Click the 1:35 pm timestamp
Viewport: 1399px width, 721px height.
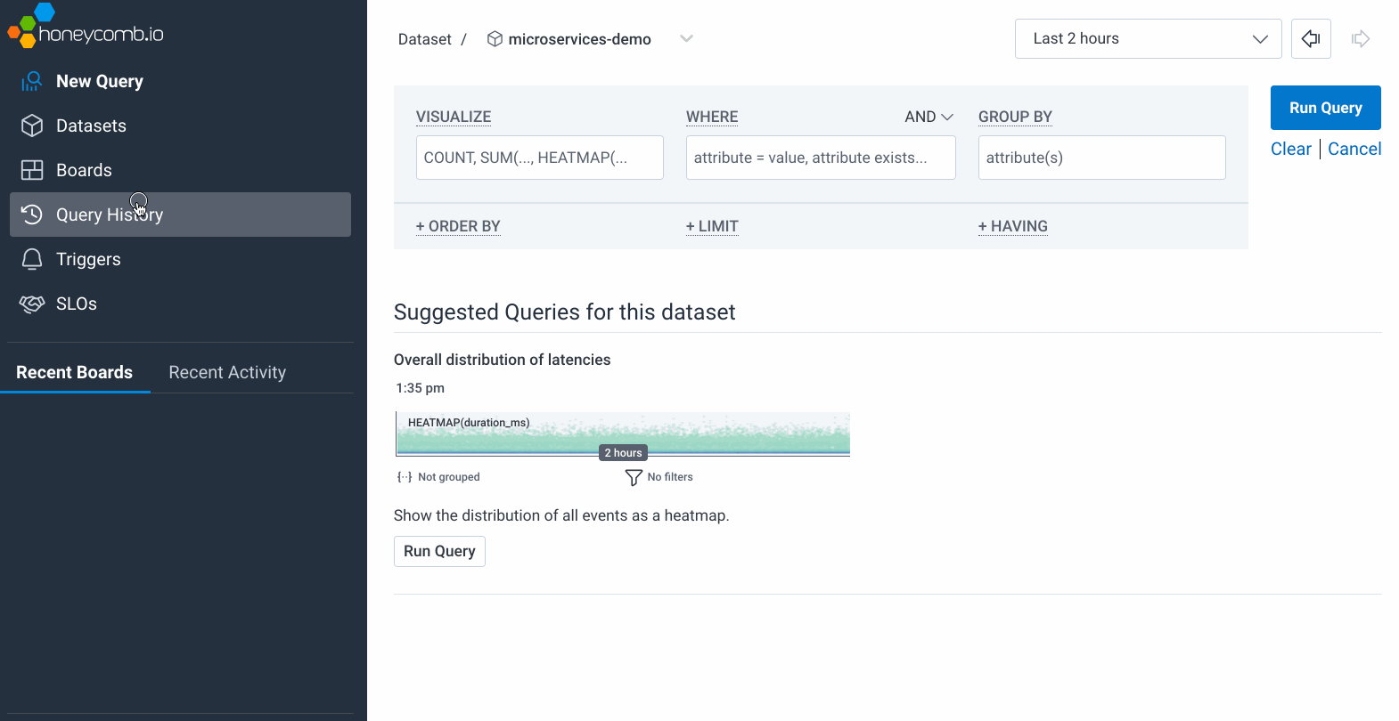click(421, 388)
